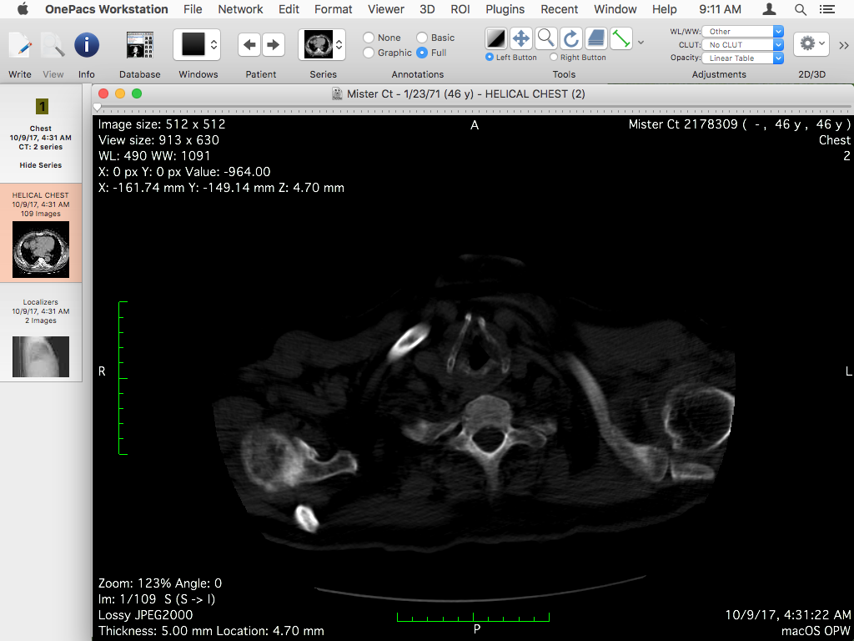The height and width of the screenshot is (641, 854).
Task: Open the Opacity Linear Table dropdown
Action: pos(743,58)
